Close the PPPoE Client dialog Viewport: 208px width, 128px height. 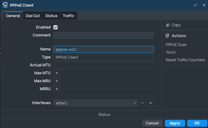(204, 5)
